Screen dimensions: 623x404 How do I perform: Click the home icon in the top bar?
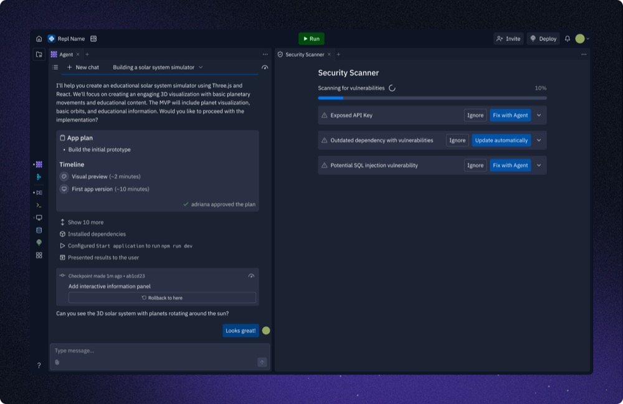[39, 38]
